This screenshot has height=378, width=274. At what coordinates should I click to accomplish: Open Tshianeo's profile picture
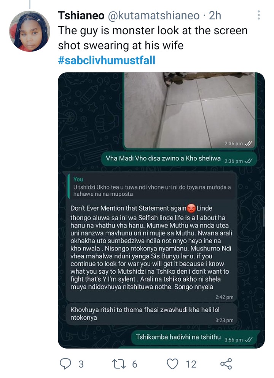[30, 31]
